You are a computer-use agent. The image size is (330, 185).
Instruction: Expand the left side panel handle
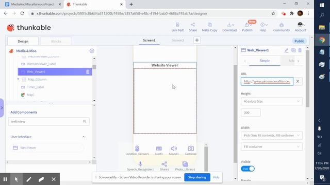coord(2,108)
